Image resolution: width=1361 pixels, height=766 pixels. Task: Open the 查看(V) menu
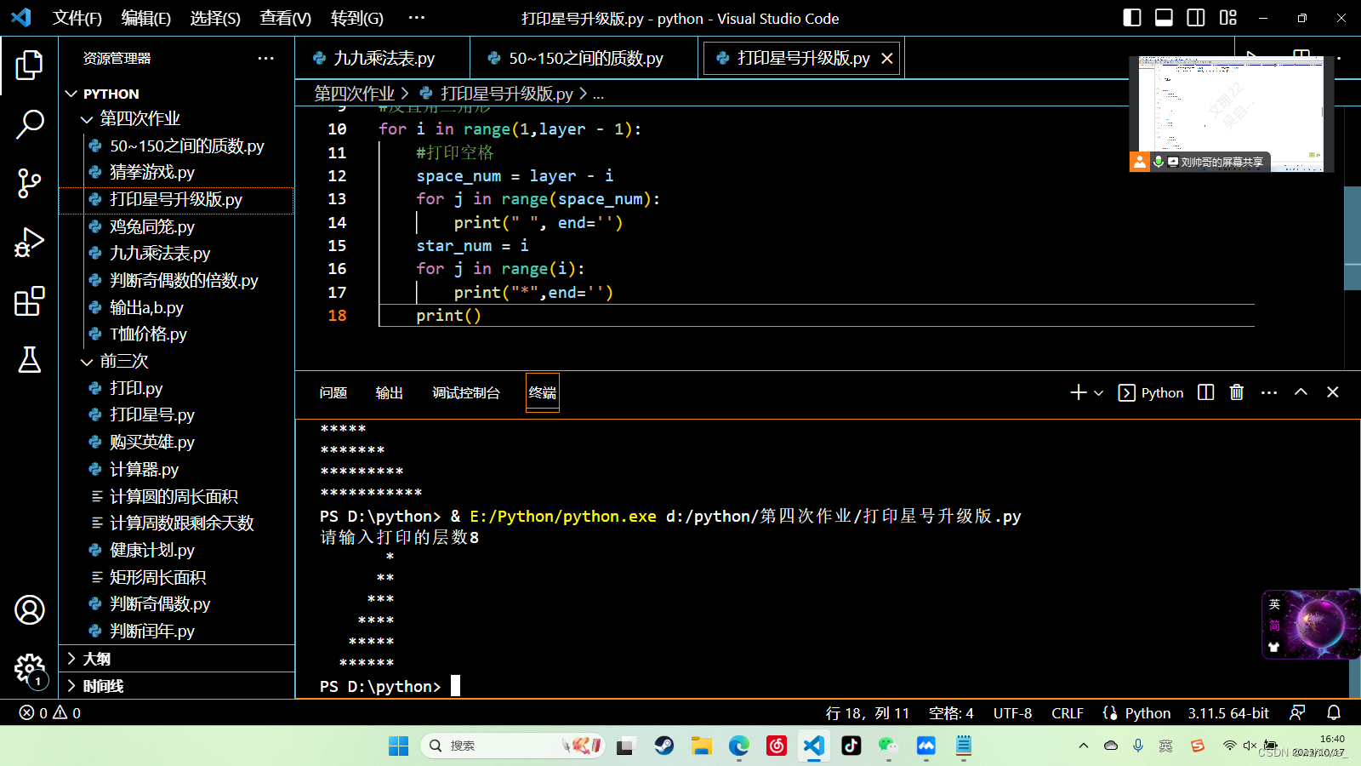point(285,18)
